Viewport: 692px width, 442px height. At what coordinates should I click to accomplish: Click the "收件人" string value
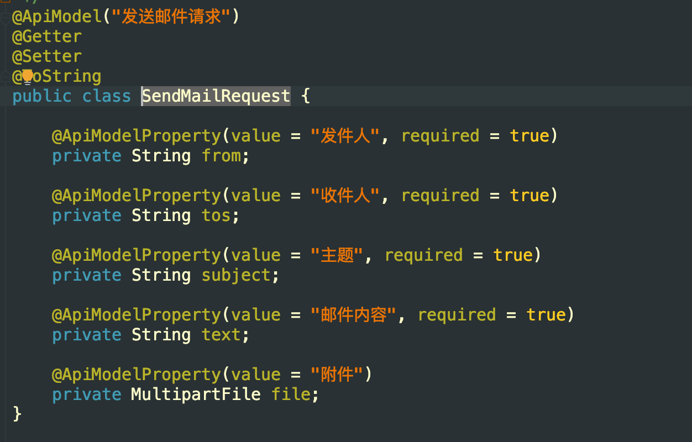[x=345, y=196]
